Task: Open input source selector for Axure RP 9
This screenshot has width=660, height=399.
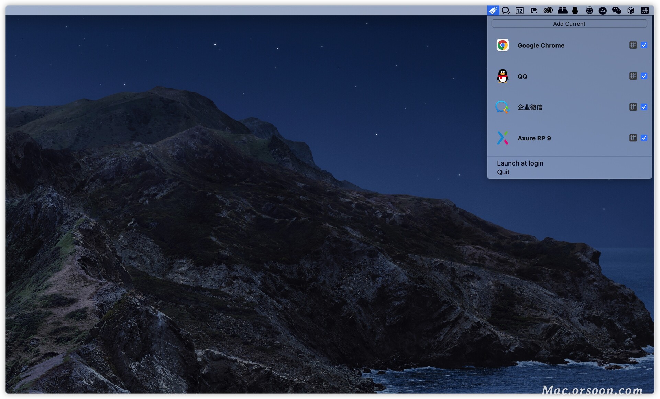Action: (x=633, y=138)
